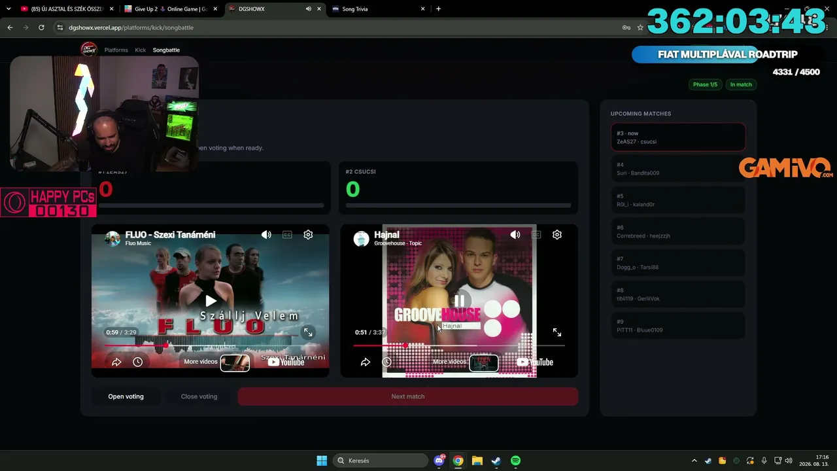The height and width of the screenshot is (471, 837).
Task: Click the Fluo Music channel avatar
Action: [x=113, y=239]
